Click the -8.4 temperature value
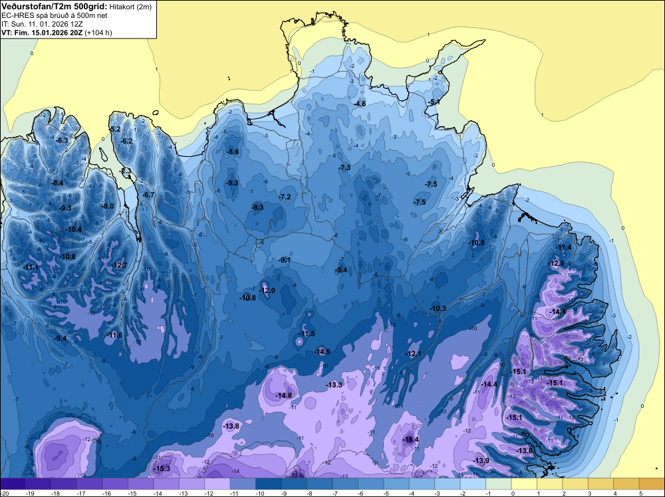 [x=57, y=183]
